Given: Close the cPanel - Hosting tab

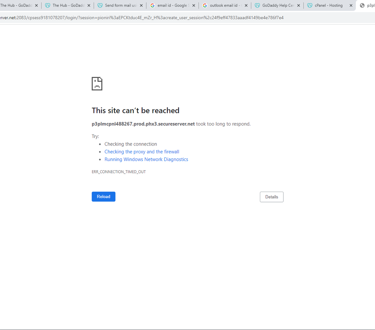Looking at the screenshot, I should 351,6.
